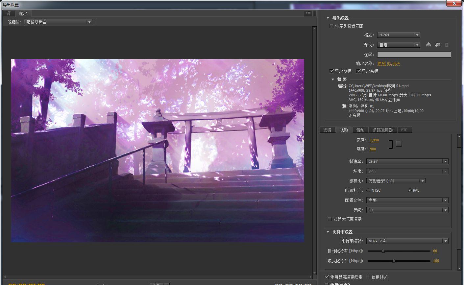Open the 音频 tab
Screen dimensions: 464x285
pos(360,130)
